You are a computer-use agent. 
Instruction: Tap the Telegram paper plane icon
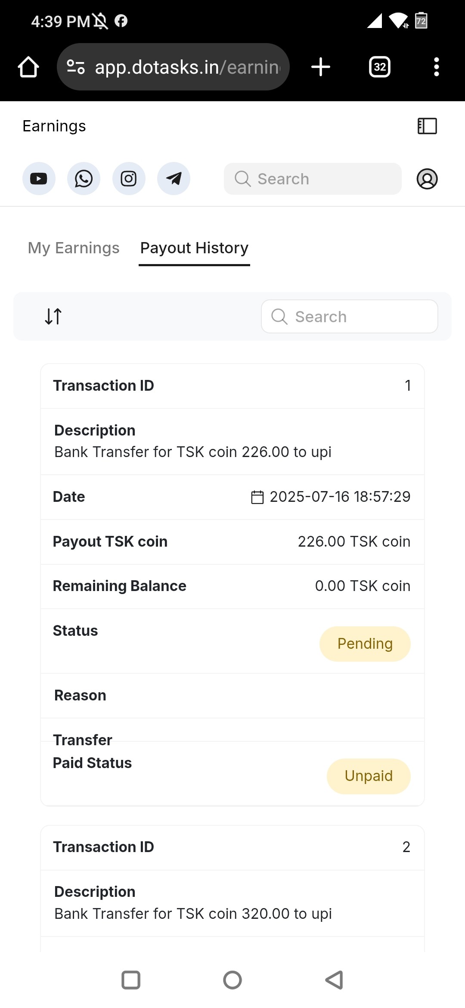click(x=174, y=179)
